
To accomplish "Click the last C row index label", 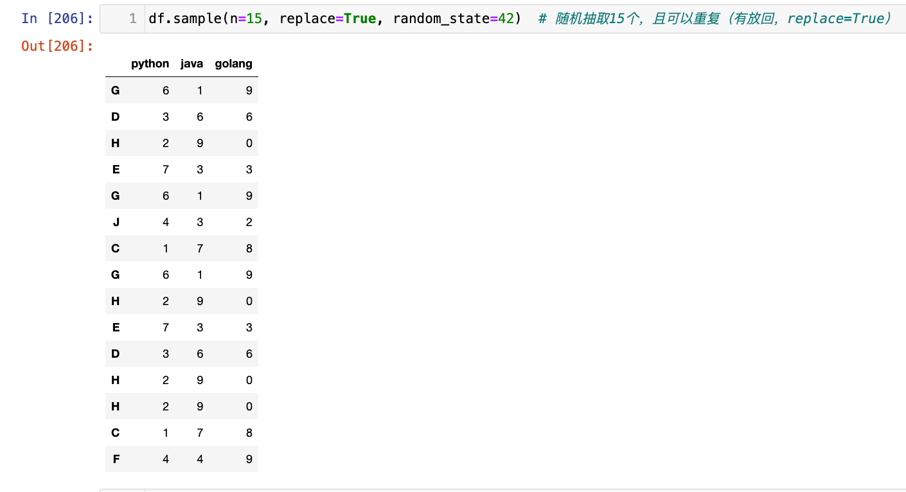I will coord(116,433).
